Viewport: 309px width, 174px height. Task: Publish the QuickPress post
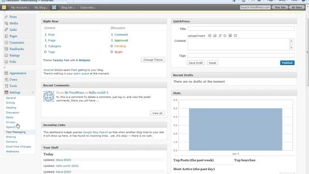(x=287, y=63)
